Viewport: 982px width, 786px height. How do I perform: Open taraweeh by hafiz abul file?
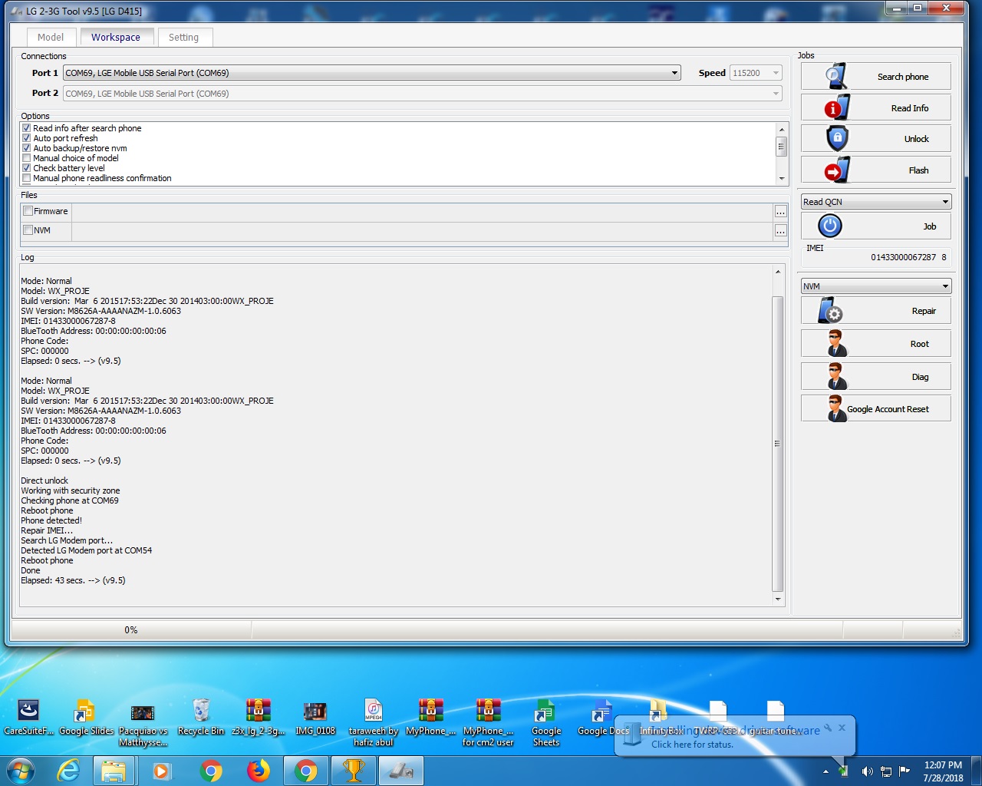click(x=374, y=722)
